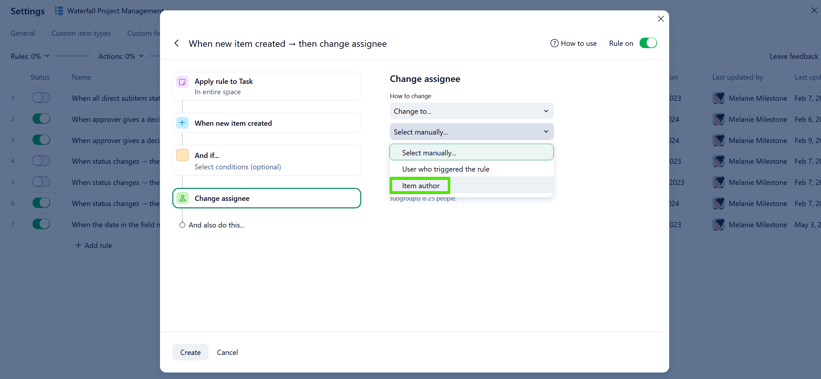Enable rule 1 status toggle

[41, 98]
